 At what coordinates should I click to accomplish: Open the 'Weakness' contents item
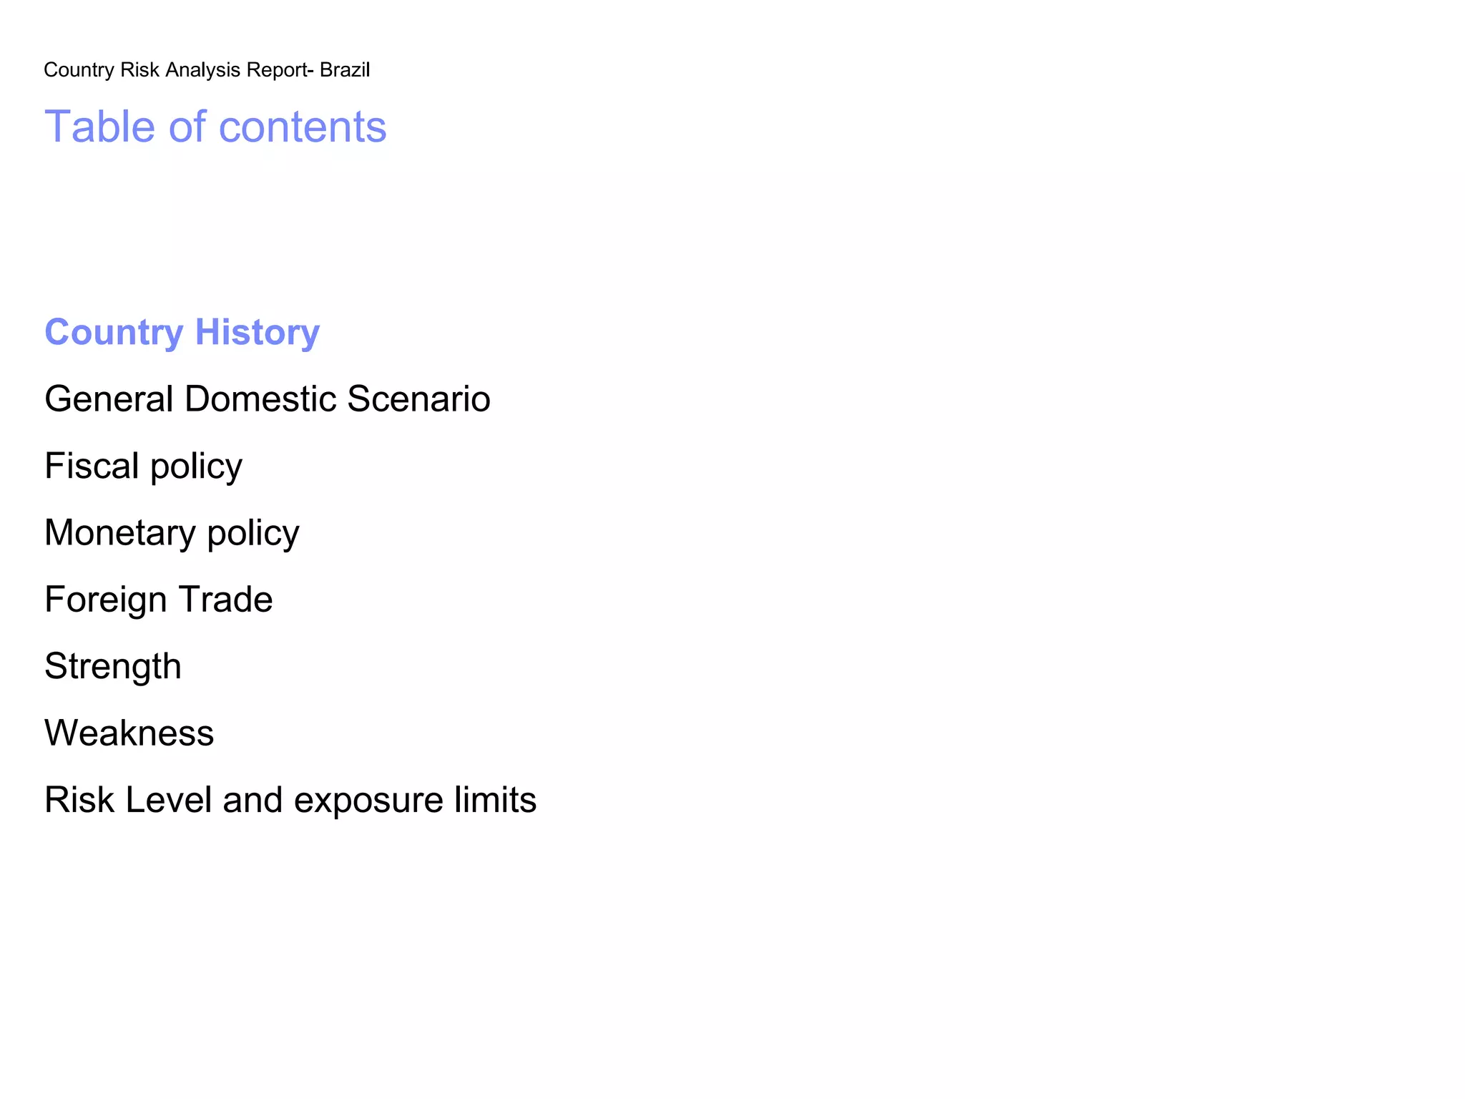tap(129, 733)
